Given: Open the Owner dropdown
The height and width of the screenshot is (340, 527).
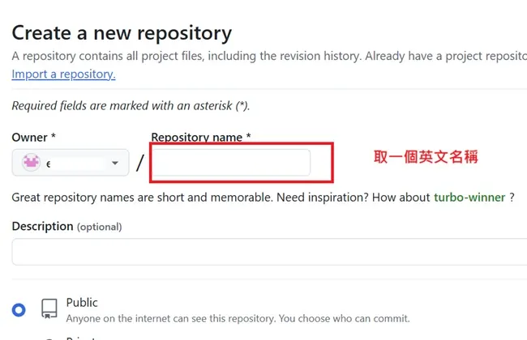Looking at the screenshot, I should 71,163.
